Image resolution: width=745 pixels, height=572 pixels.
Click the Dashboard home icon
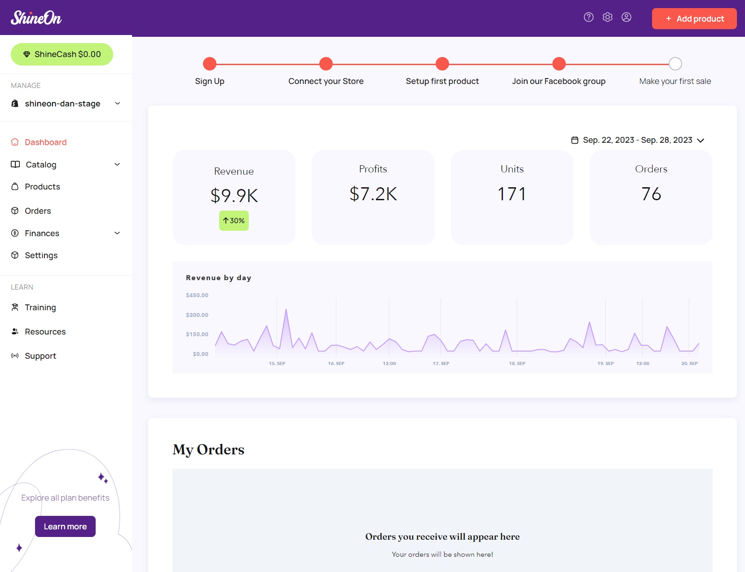(15, 142)
